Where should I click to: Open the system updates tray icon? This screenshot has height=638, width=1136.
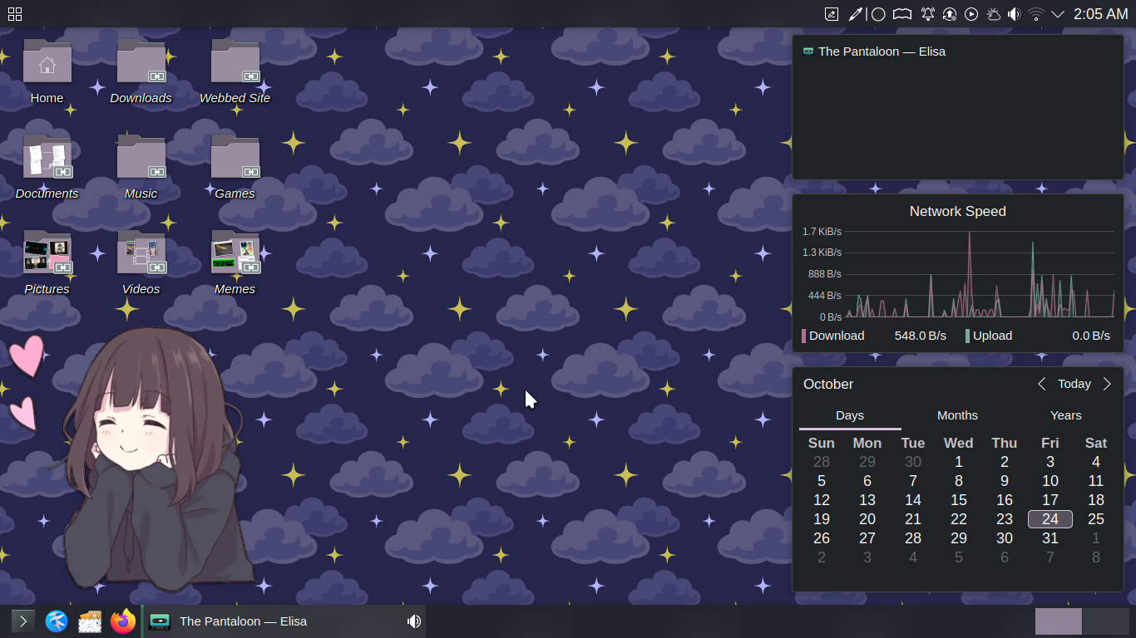[949, 14]
